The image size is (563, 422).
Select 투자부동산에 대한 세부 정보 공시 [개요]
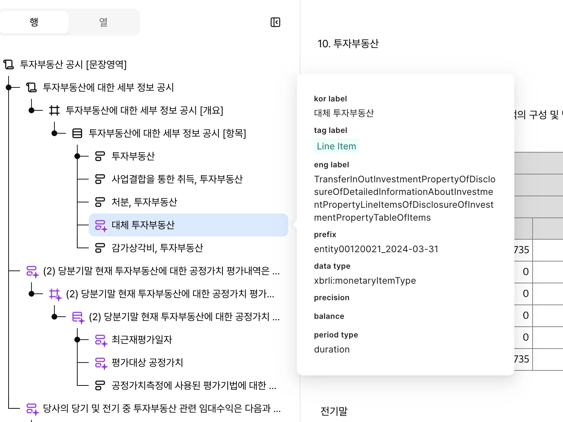coord(145,110)
